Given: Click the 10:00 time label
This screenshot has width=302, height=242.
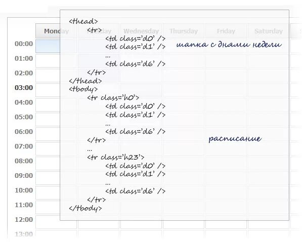Looking at the screenshot, I should (x=24, y=190).
